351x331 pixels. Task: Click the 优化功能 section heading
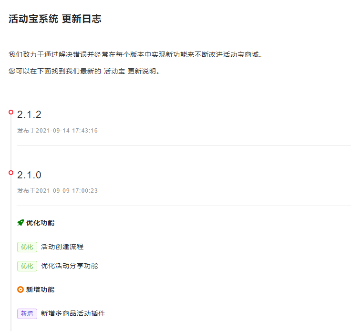pos(40,223)
